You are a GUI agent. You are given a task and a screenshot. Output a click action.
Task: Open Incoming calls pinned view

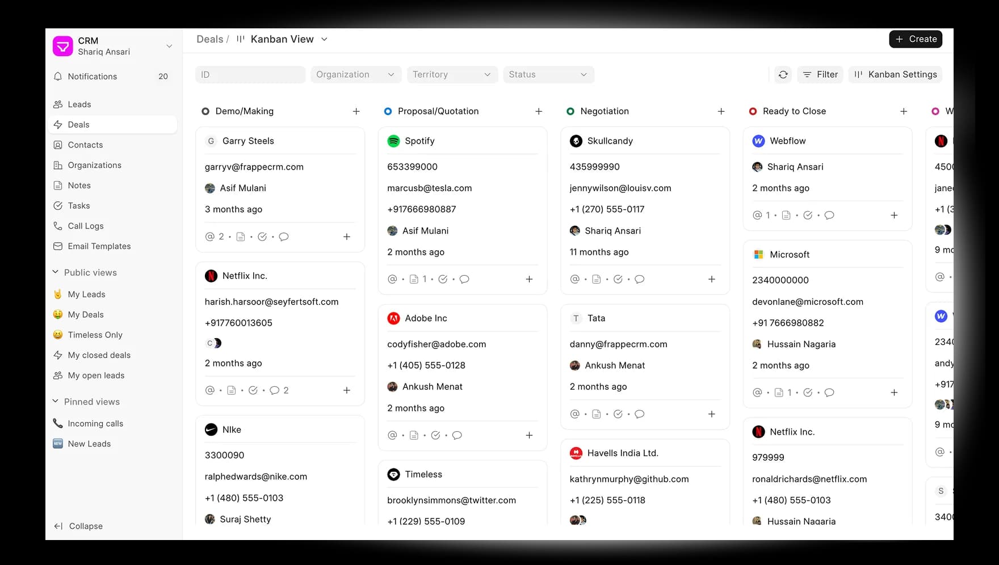point(112,424)
